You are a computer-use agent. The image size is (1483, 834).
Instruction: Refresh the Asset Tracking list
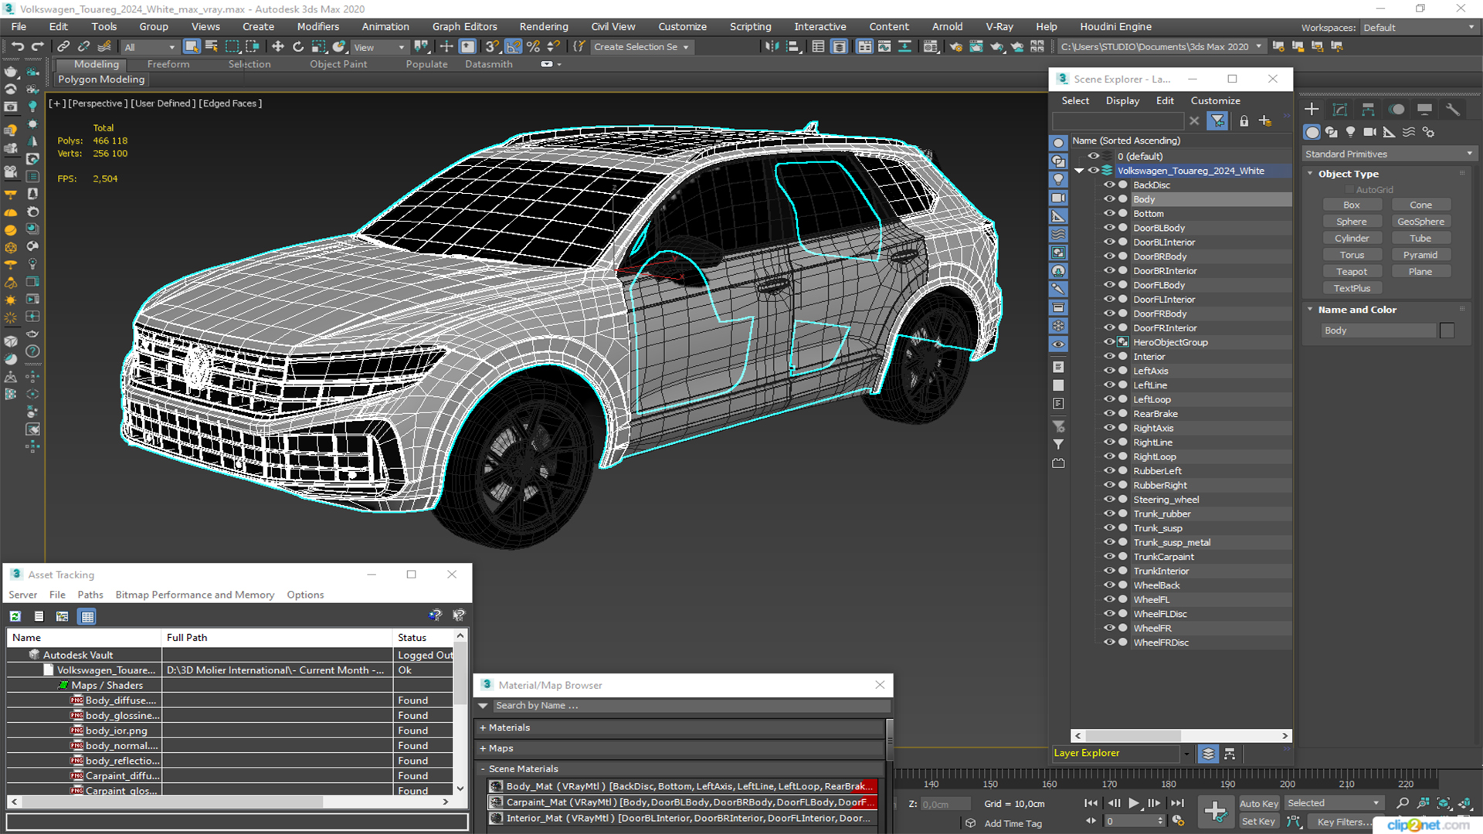tap(15, 616)
